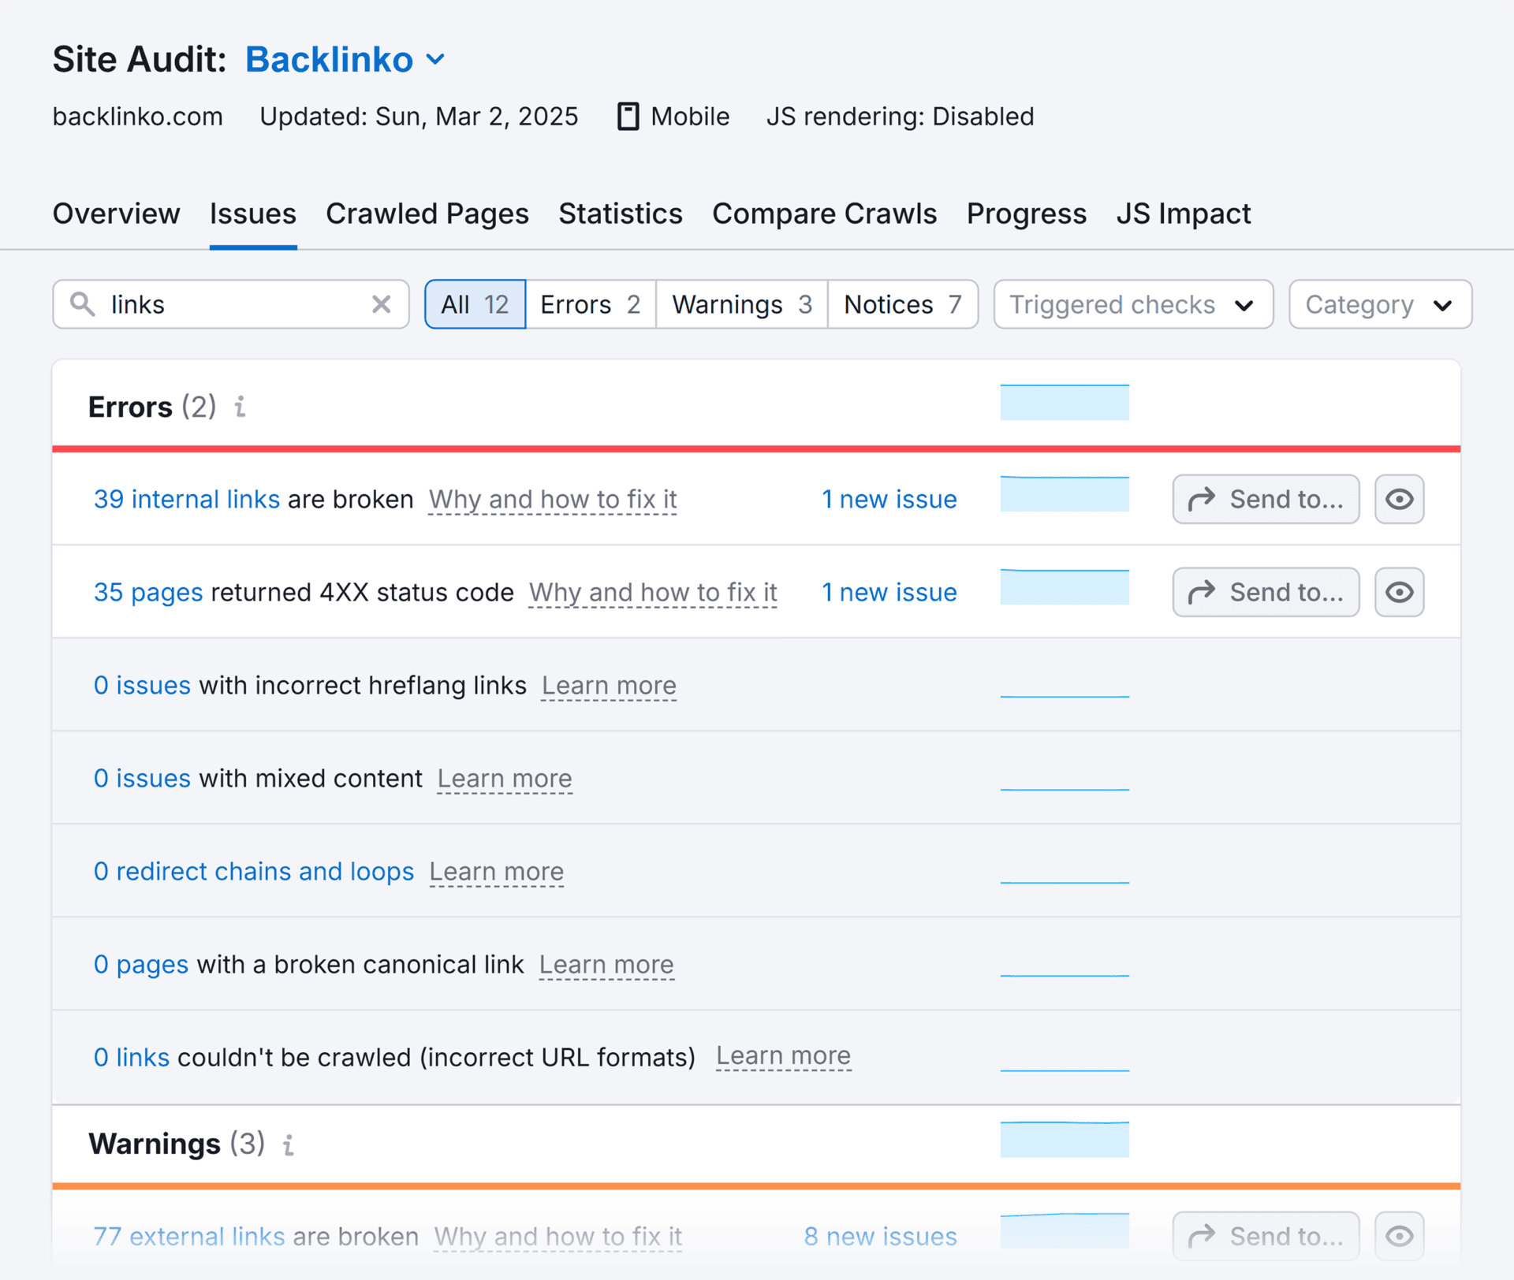The height and width of the screenshot is (1280, 1514).
Task: Click the search magnifier icon
Action: (82, 304)
